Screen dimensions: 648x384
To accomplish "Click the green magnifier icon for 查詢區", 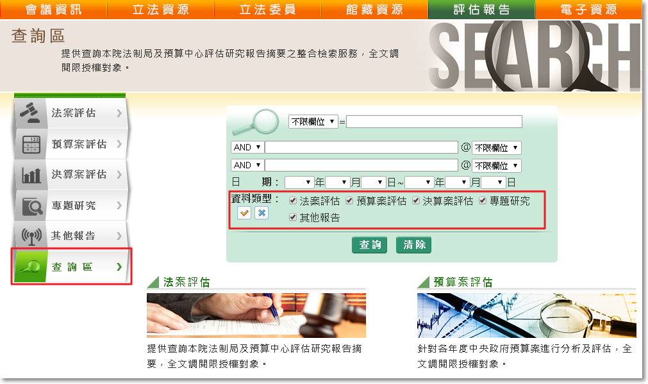I will pyautogui.click(x=31, y=267).
